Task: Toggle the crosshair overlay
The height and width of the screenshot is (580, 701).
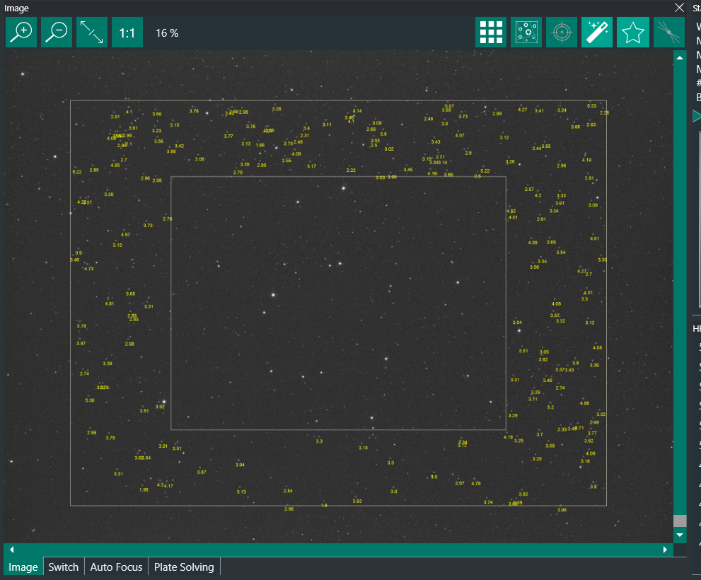Action: 562,33
